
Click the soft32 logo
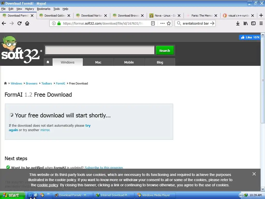click(21, 50)
